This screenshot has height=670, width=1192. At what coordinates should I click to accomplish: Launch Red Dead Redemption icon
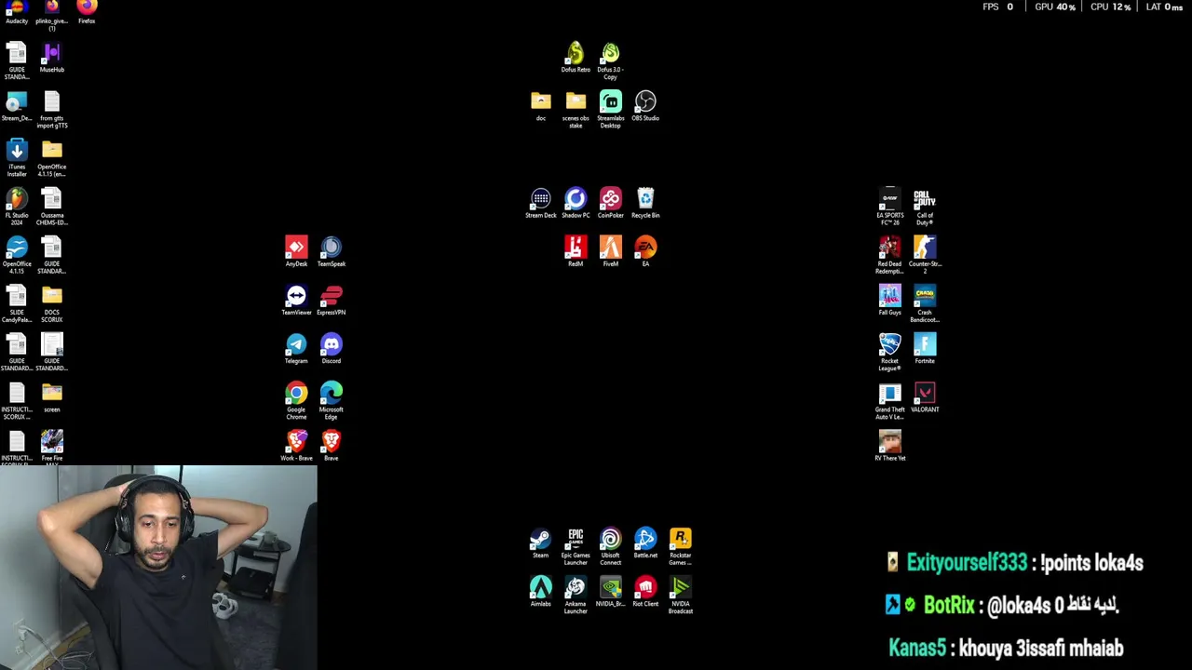[x=890, y=256]
